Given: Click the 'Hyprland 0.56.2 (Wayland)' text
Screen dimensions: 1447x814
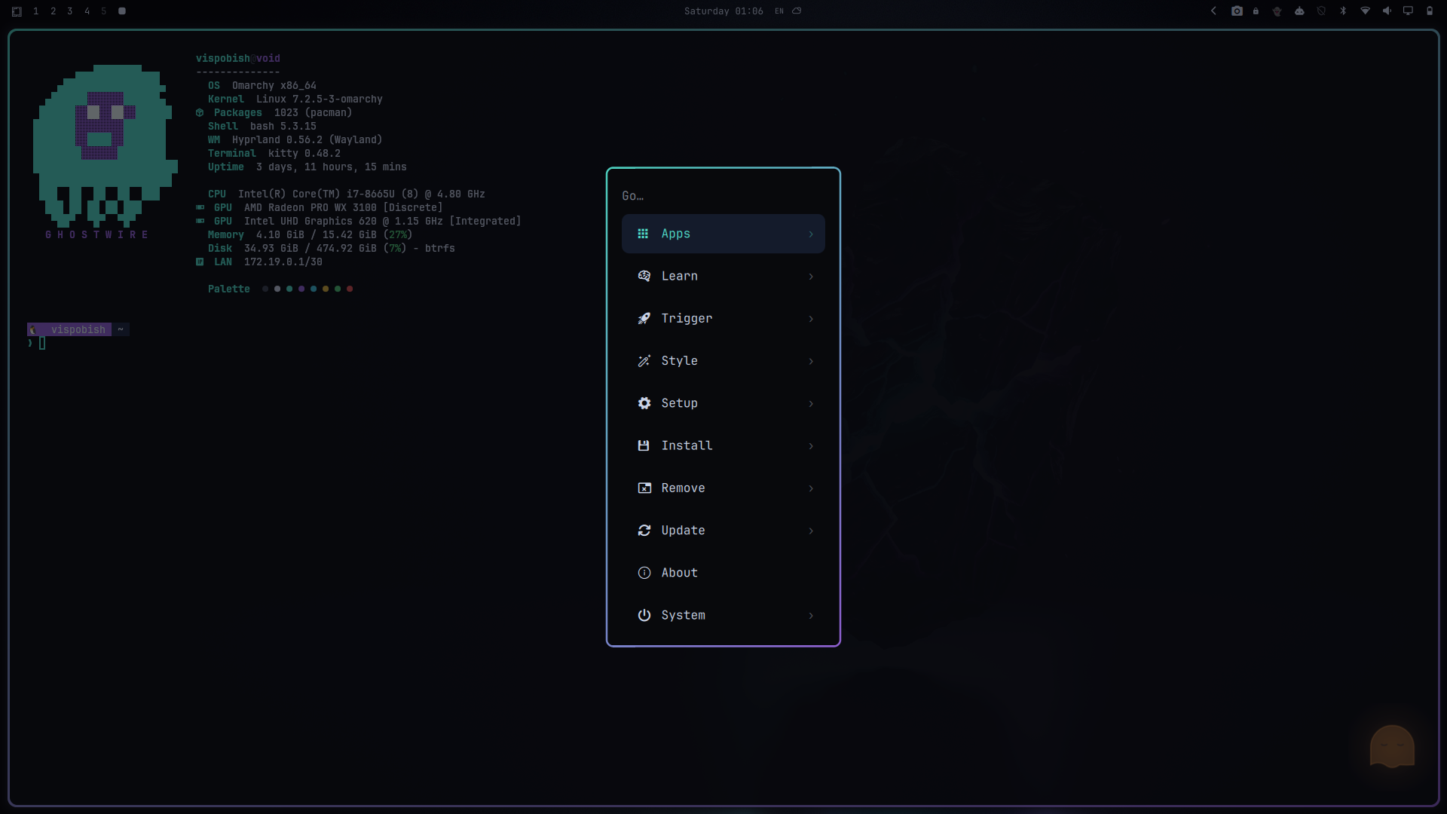Looking at the screenshot, I should [x=307, y=139].
